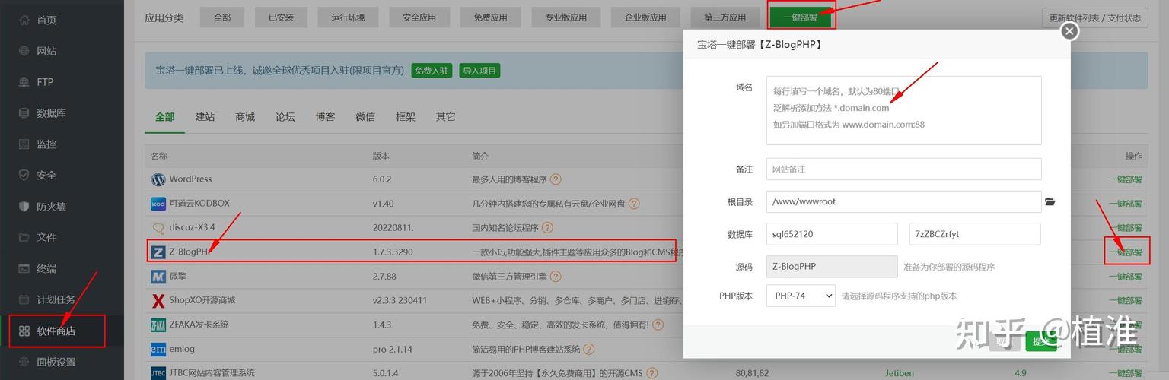Open help icon next to ZFAKA description

658,325
